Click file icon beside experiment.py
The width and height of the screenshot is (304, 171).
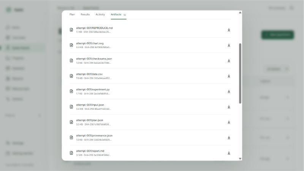click(x=71, y=91)
